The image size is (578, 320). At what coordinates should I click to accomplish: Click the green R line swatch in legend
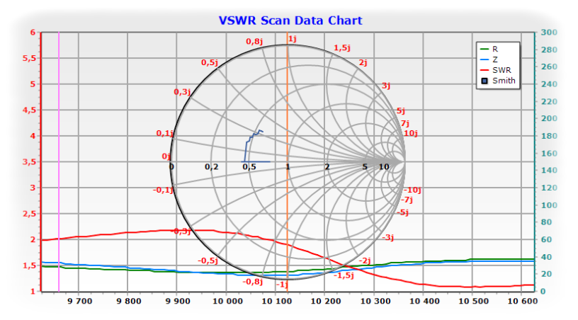tap(484, 49)
